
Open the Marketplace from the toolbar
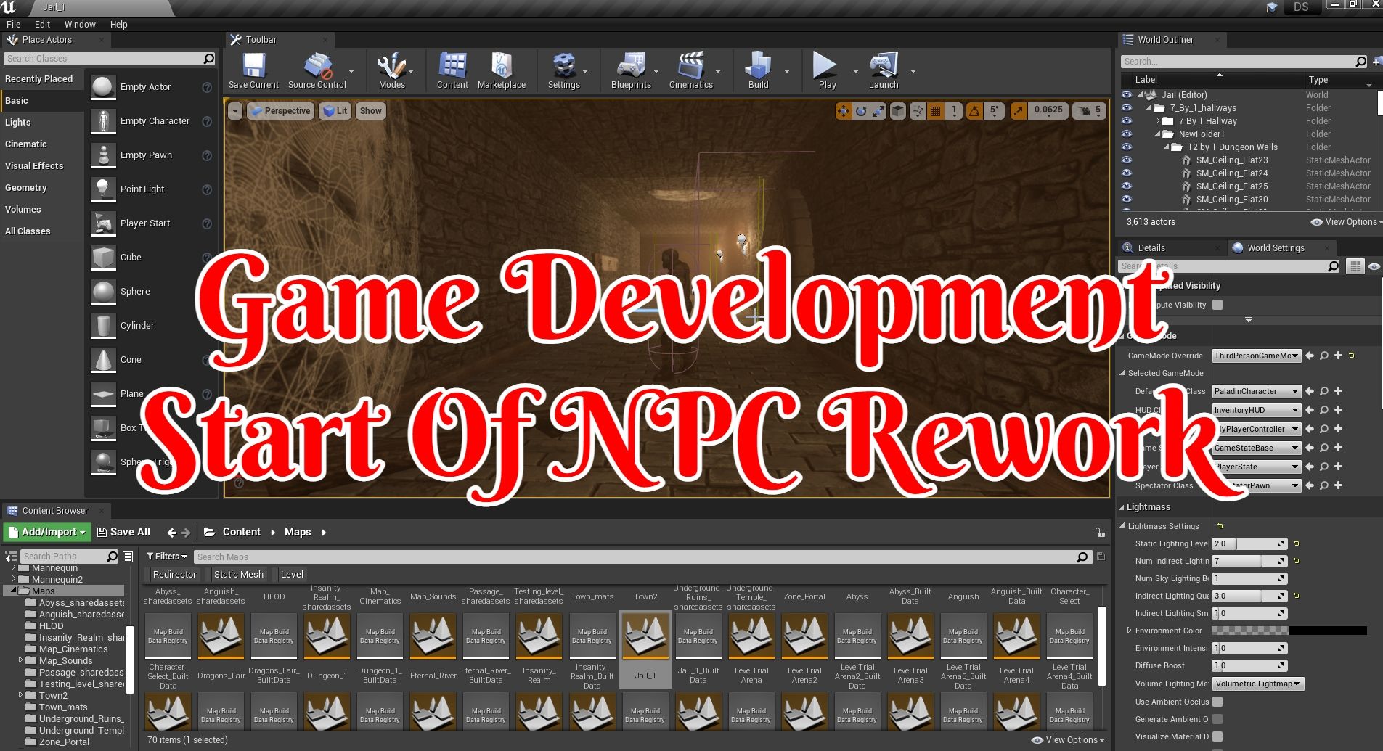coord(501,68)
